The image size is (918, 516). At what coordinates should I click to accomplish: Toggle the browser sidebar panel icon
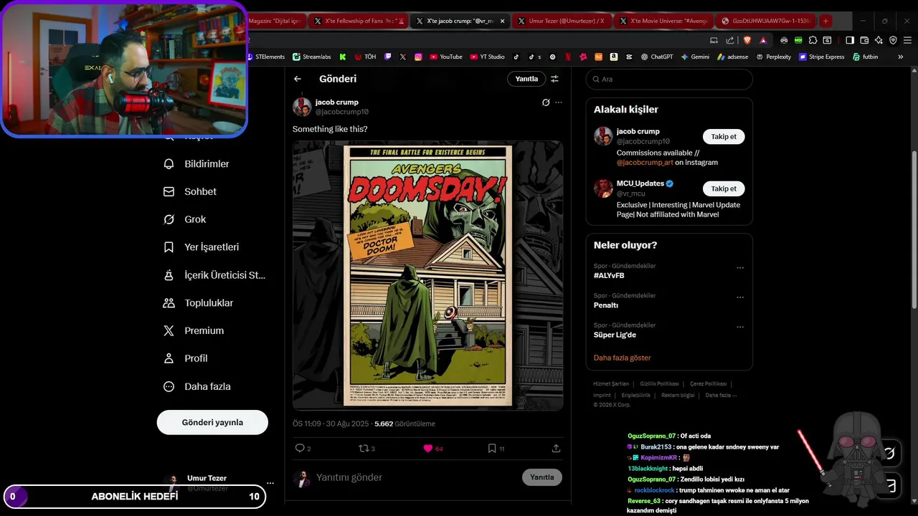coord(850,40)
